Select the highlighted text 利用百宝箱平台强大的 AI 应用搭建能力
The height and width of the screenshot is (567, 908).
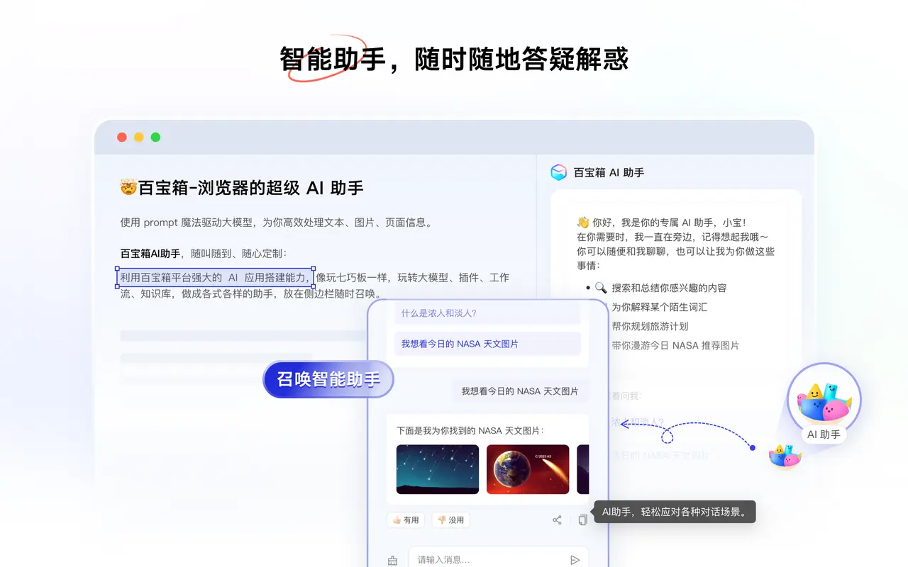[214, 277]
